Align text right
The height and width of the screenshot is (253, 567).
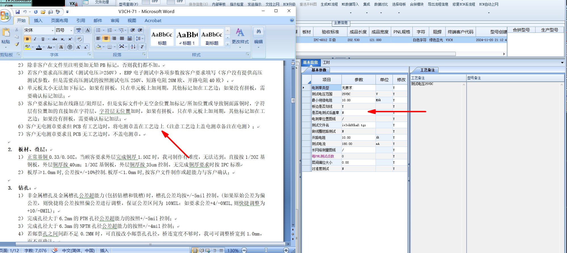tap(114, 38)
